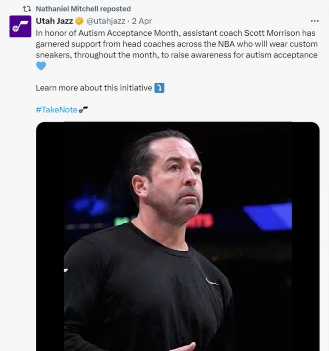Open the tweet via 2 Apr timestamp
The width and height of the screenshot is (329, 351).
142,21
